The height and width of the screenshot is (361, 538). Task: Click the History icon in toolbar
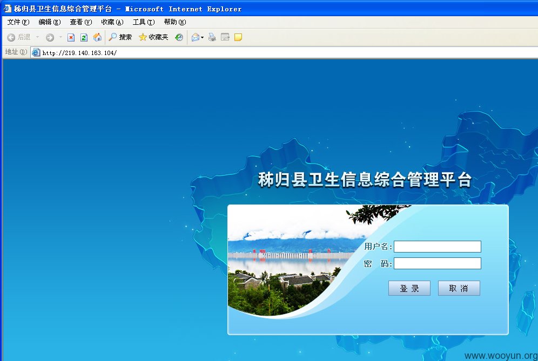click(179, 37)
